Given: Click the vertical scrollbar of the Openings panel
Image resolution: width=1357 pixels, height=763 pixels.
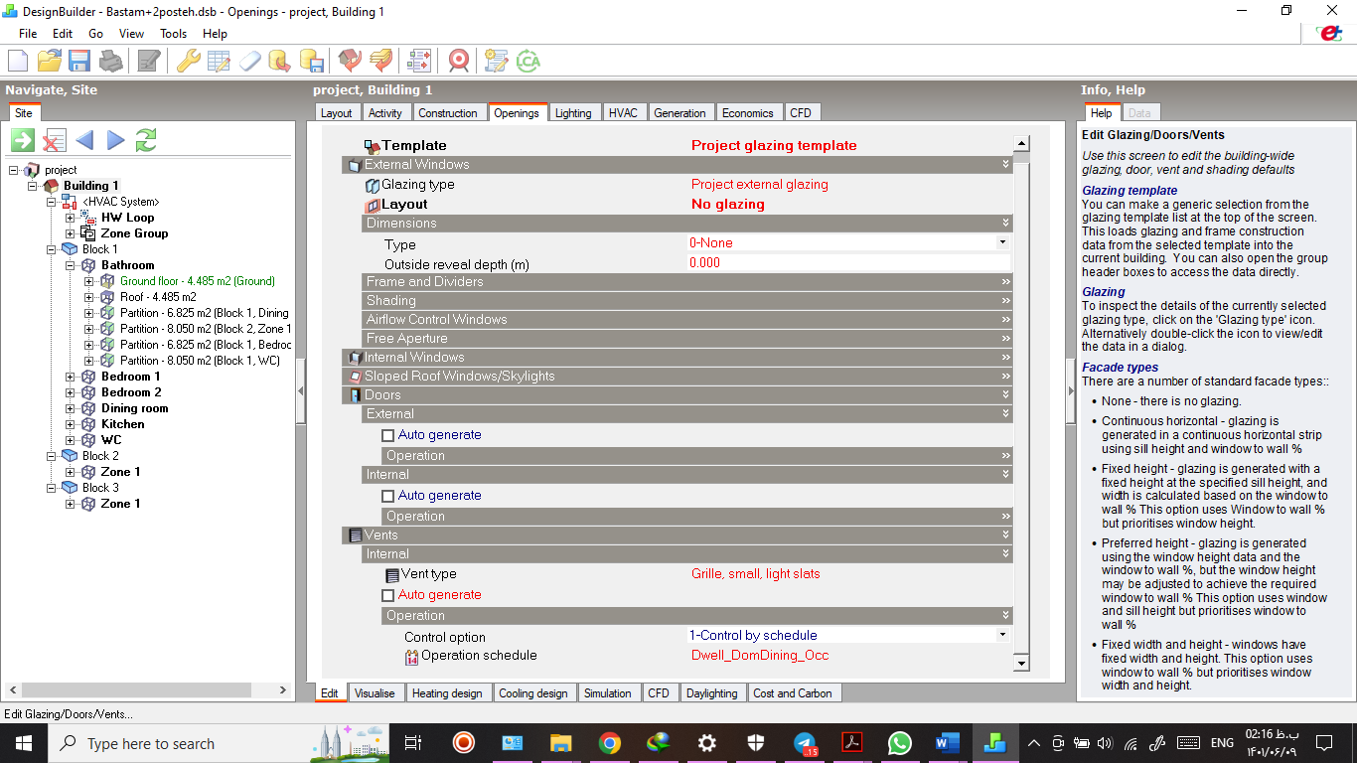Looking at the screenshot, I should (1021, 404).
